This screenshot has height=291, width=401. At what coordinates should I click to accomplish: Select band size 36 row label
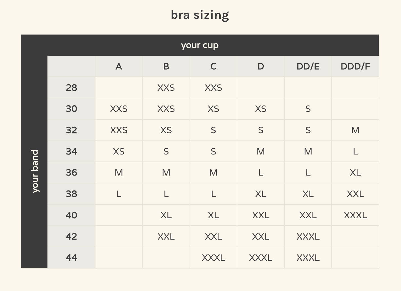pyautogui.click(x=71, y=172)
